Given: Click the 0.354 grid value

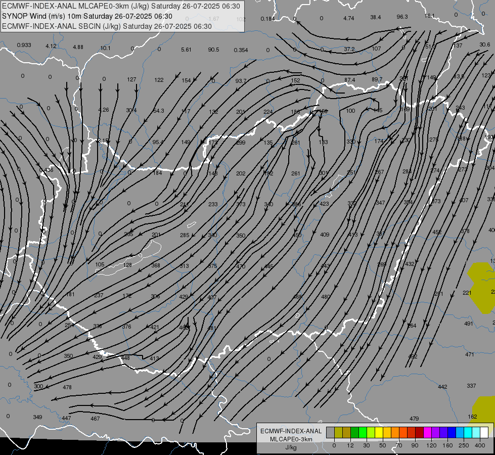Looking at the screenshot, I should [x=241, y=50].
